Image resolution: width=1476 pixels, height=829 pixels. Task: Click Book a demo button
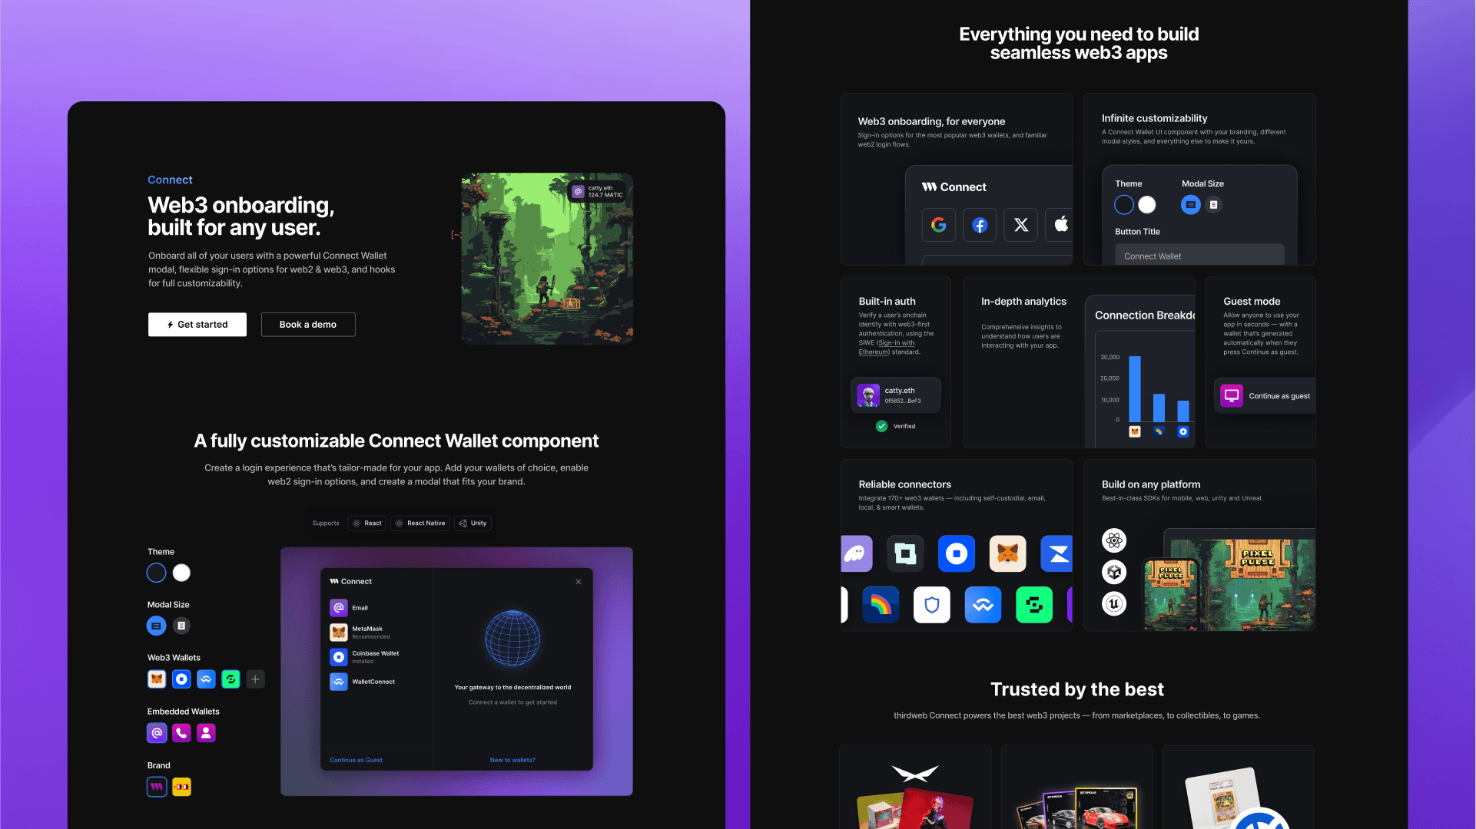tap(309, 323)
